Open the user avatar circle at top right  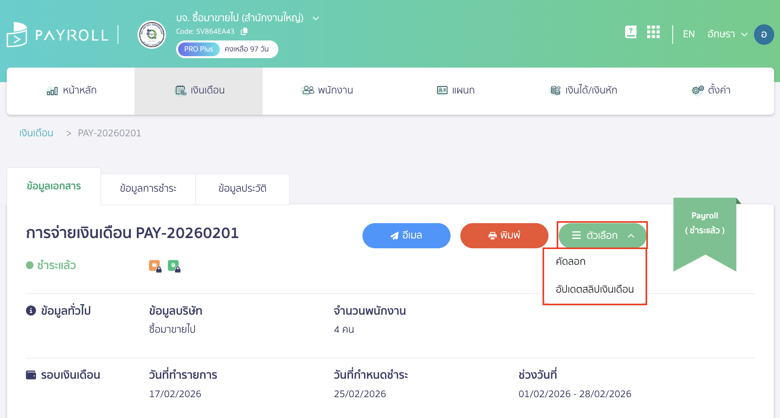click(x=764, y=35)
